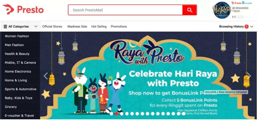
Task: Click the hamburger menu icon beside All Categories
Action: pos(5,27)
